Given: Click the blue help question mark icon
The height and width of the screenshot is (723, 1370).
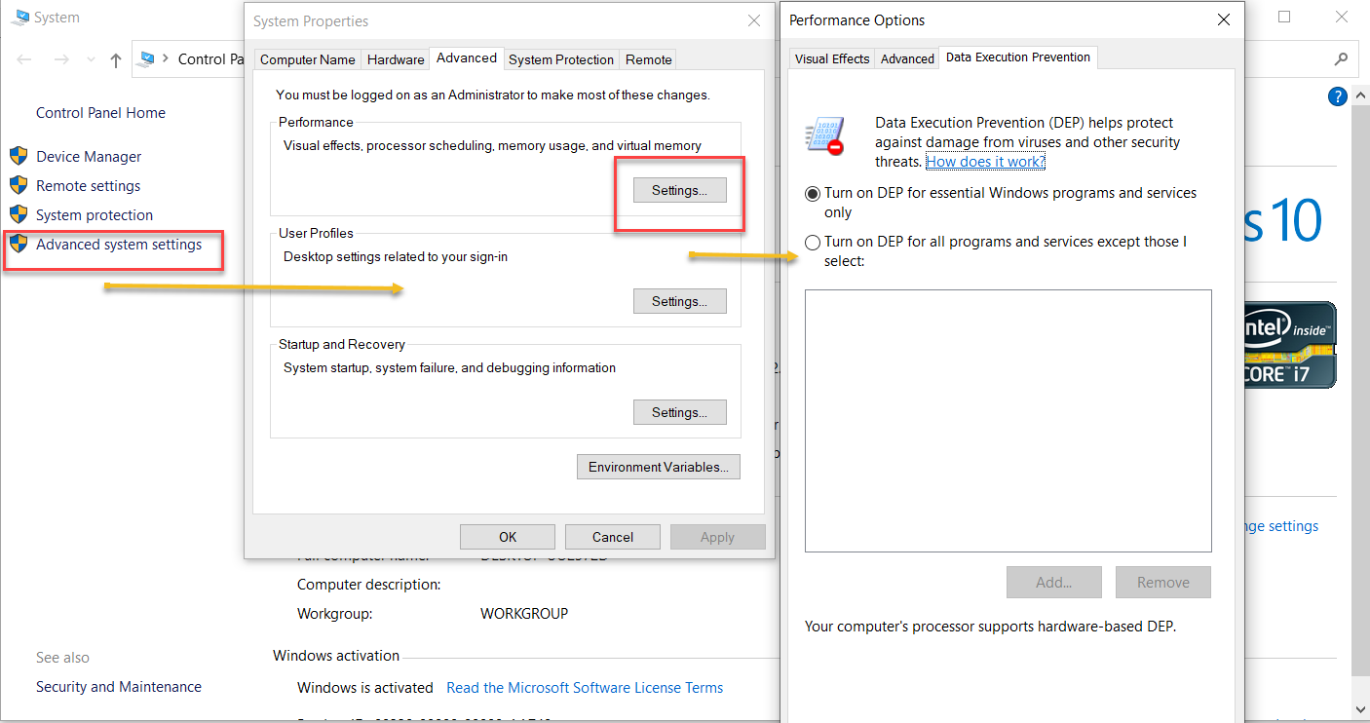Looking at the screenshot, I should (1338, 96).
